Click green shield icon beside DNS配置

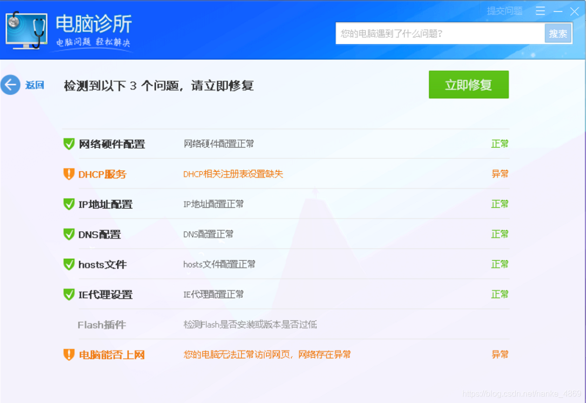pos(69,234)
